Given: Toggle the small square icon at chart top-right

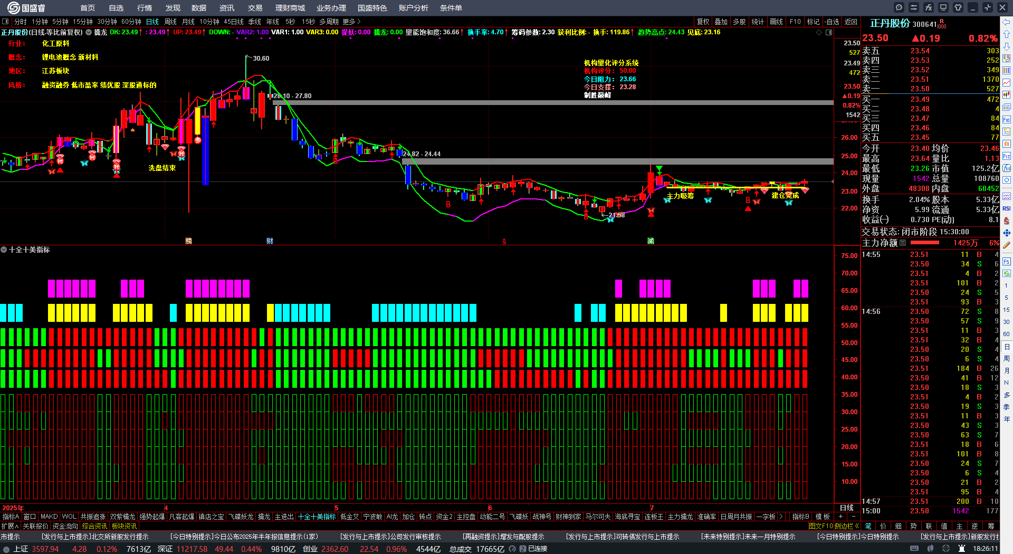Looking at the screenshot, I should [x=828, y=33].
